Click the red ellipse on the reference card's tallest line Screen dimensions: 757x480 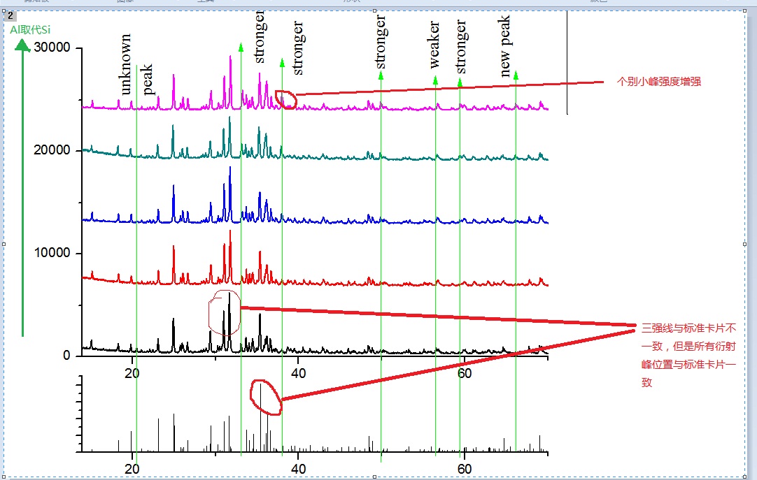coord(266,397)
